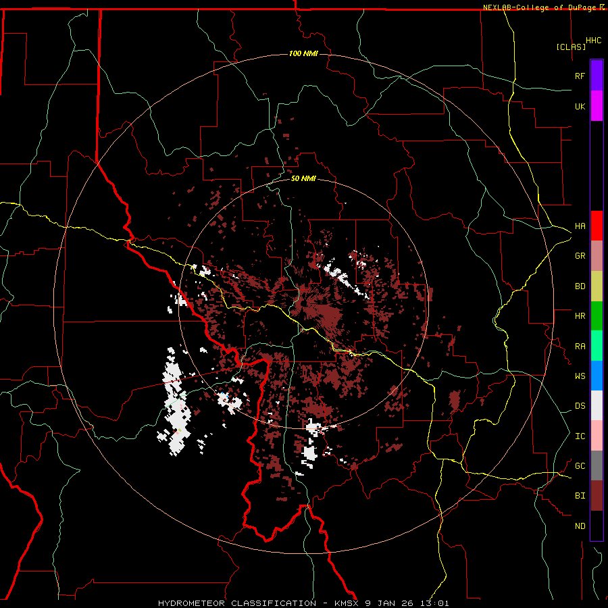
Task: Click the WS legend label
Action: 580,376
